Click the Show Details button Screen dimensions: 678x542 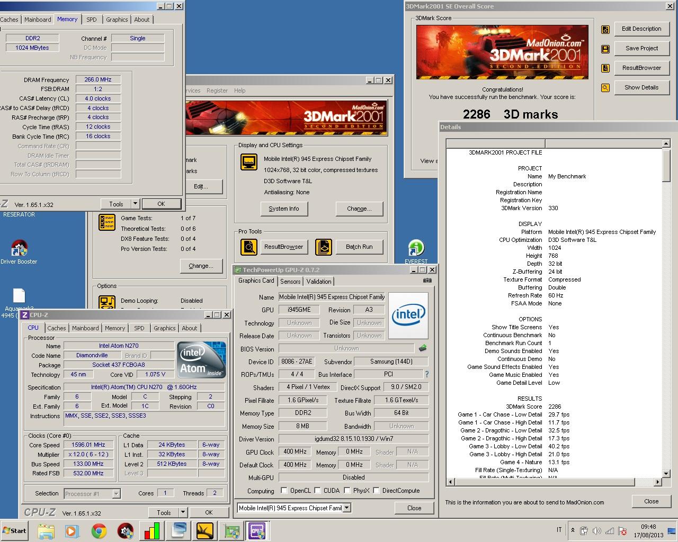click(x=641, y=87)
